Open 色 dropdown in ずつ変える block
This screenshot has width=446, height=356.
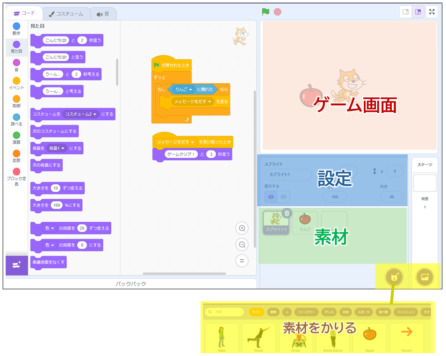coord(49,228)
